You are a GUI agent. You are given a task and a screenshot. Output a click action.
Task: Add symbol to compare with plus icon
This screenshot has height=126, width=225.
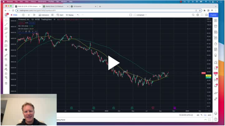(x=23, y=15)
